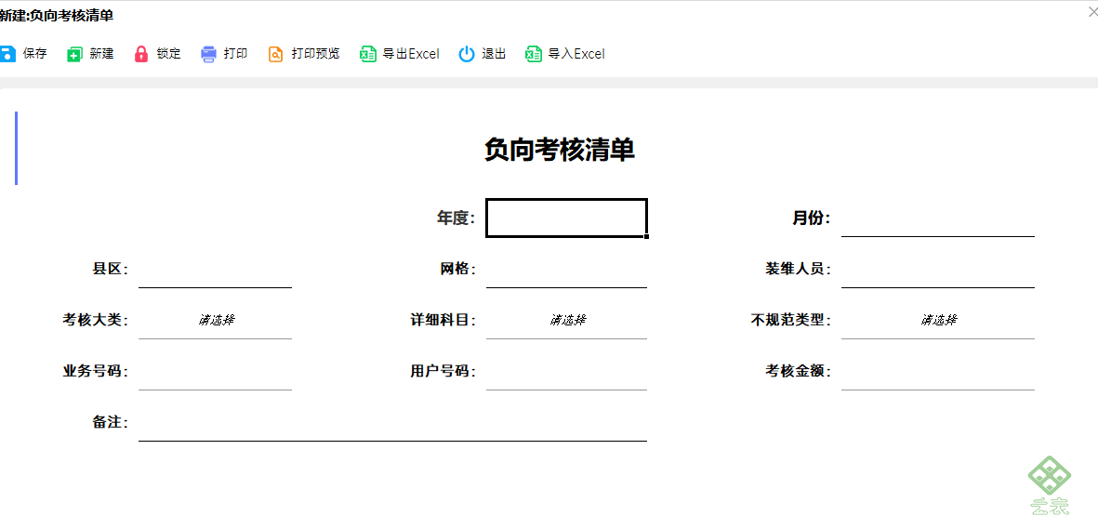This screenshot has height=529, width=1098.
Task: Open the 详细科目 请选择 dropdown
Action: [x=566, y=320]
